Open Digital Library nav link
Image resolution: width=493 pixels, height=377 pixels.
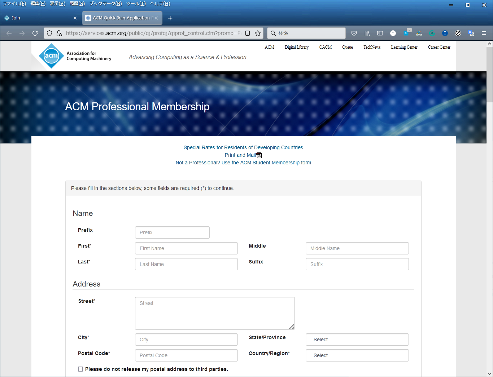click(297, 47)
